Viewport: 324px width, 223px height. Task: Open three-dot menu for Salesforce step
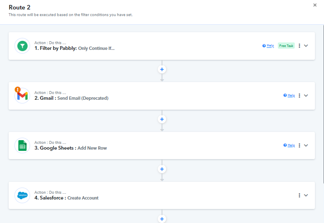pyautogui.click(x=299, y=195)
